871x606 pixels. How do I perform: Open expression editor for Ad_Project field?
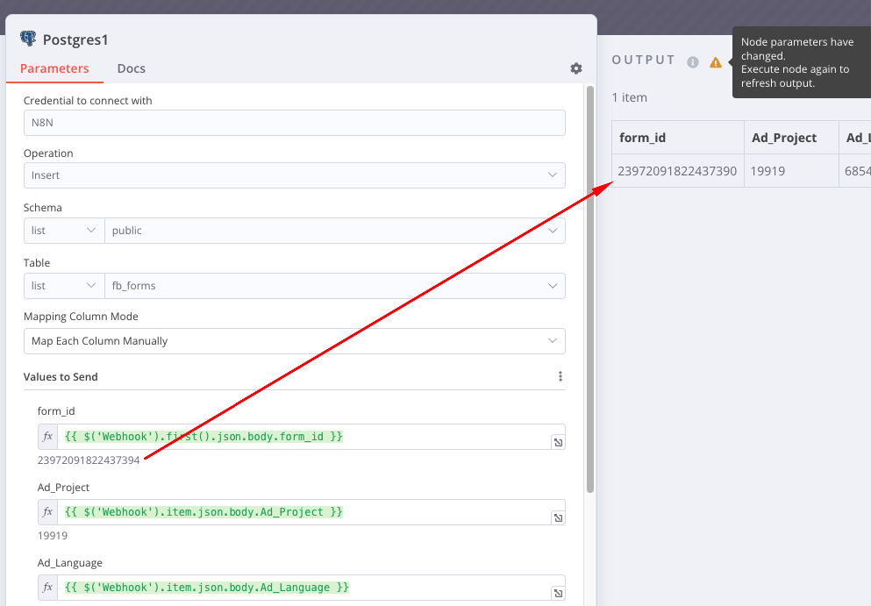[558, 518]
